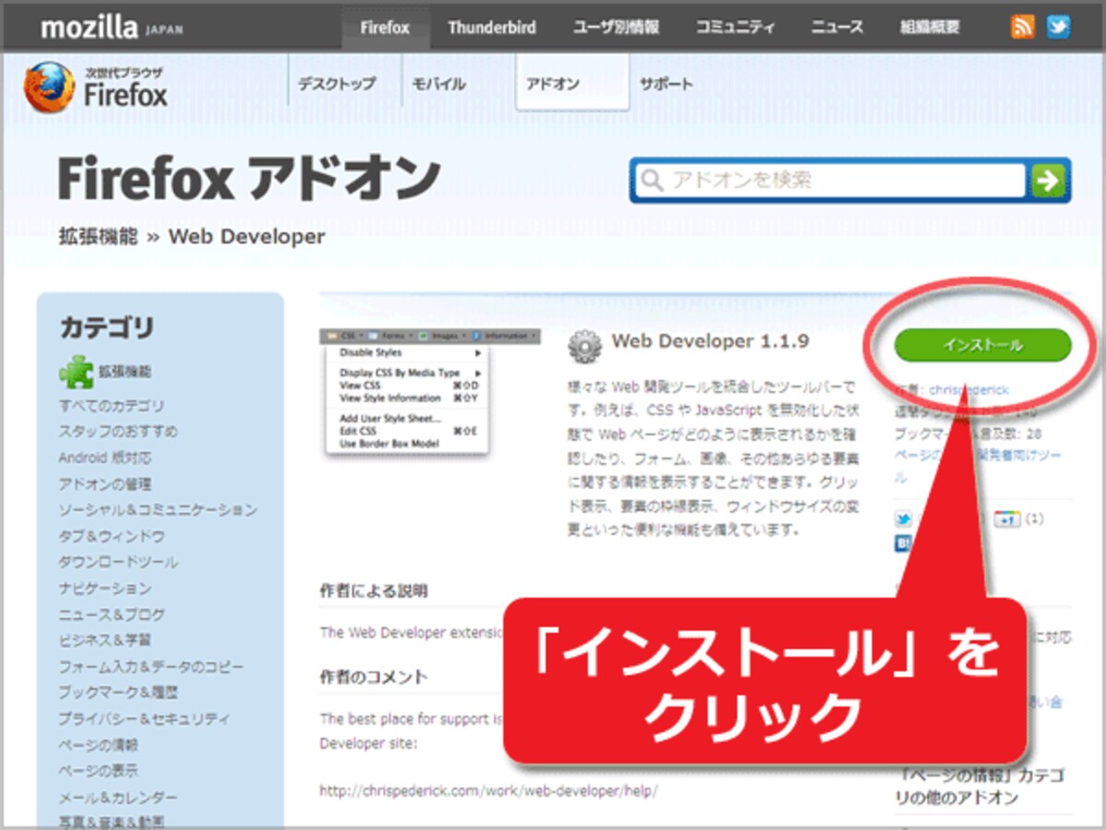Select ビジネス&学習 category

(x=104, y=640)
